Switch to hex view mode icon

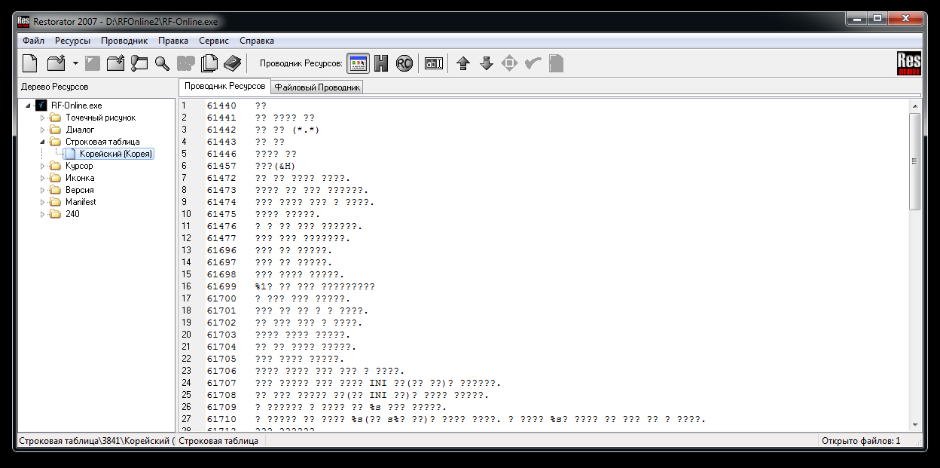click(381, 63)
